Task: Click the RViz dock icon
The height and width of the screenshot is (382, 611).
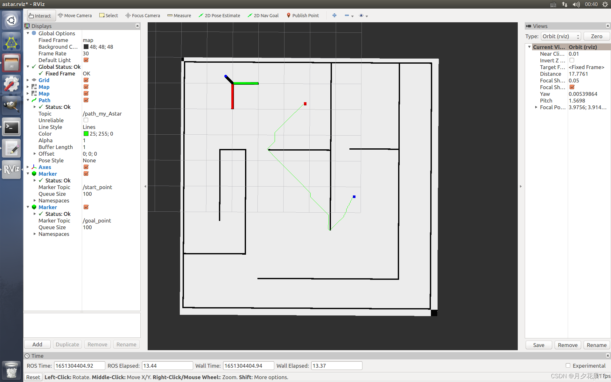Action: tap(11, 169)
